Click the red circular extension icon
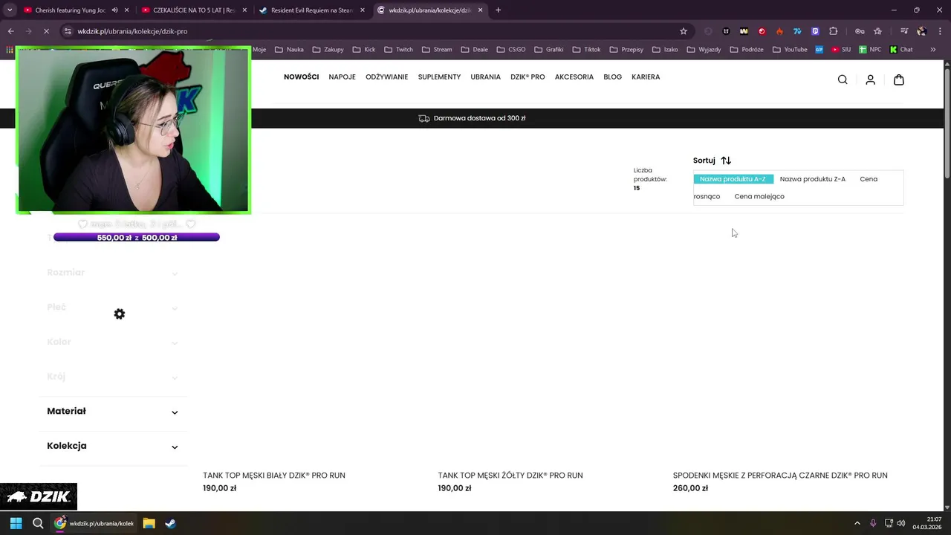 point(762,31)
